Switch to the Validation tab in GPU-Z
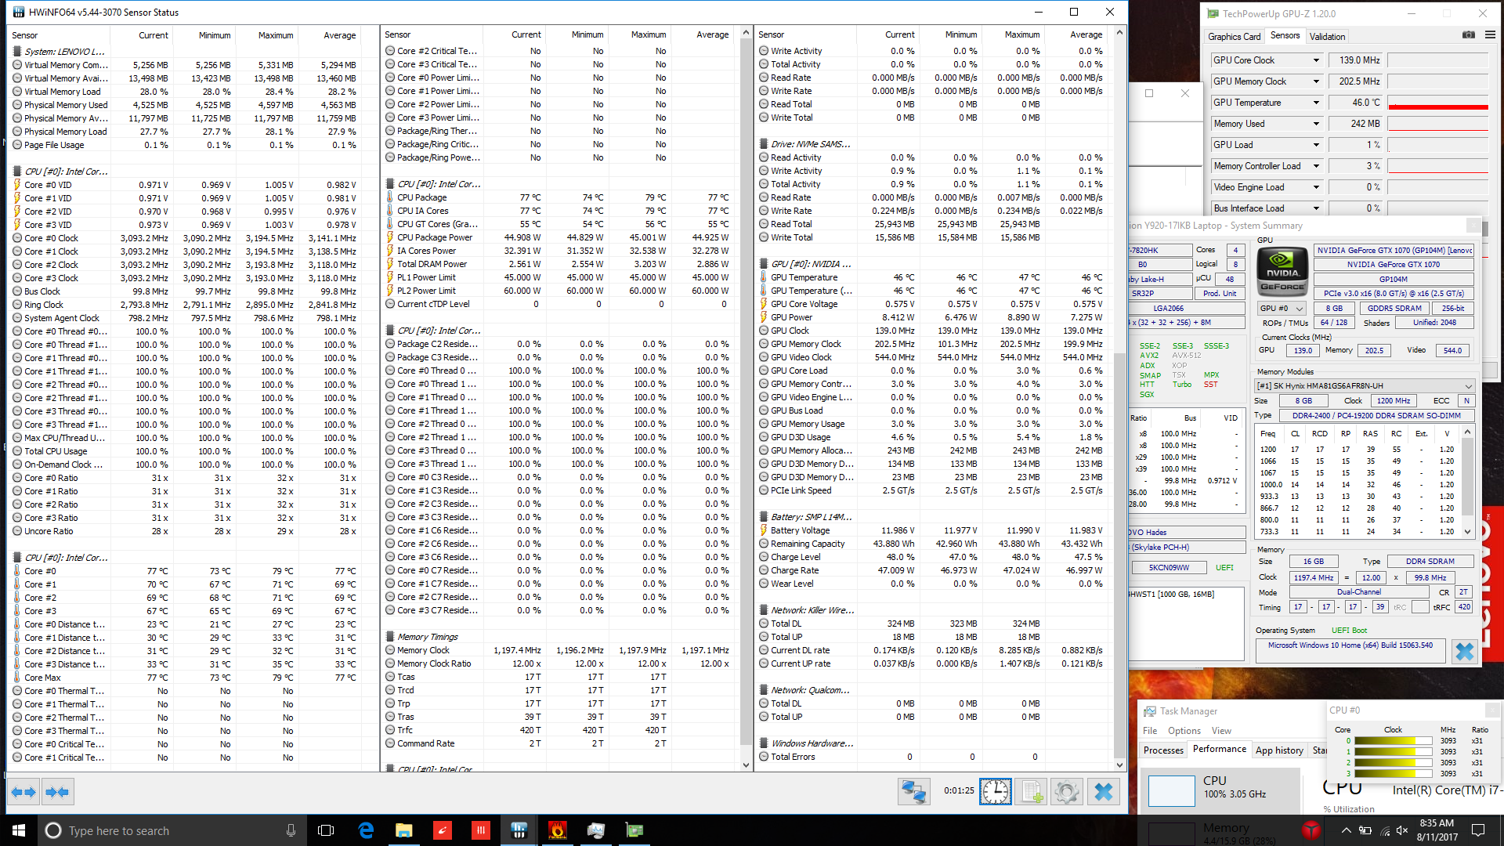Viewport: 1504px width, 846px height. point(1327,36)
